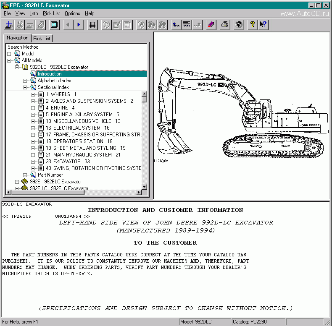The width and height of the screenshot is (332, 326).
Task: Open the View menu
Action: (x=20, y=13)
